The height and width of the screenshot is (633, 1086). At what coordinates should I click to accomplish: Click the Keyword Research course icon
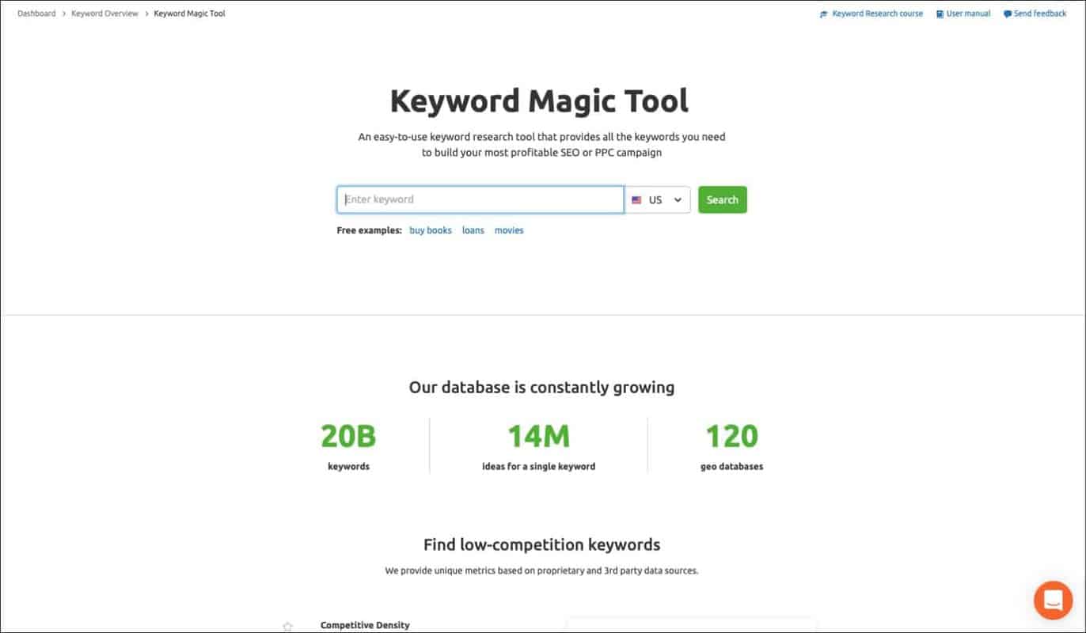[824, 14]
